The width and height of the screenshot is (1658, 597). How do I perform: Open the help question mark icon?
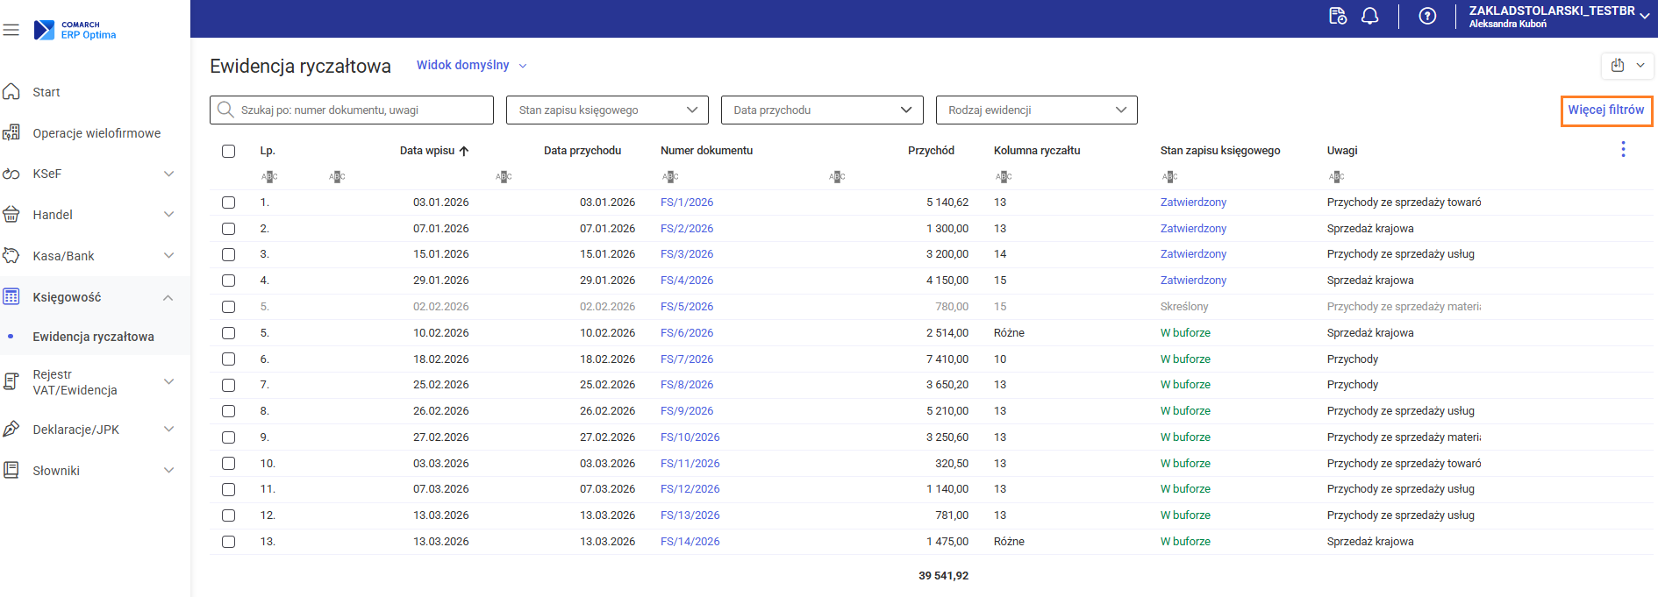click(1427, 17)
